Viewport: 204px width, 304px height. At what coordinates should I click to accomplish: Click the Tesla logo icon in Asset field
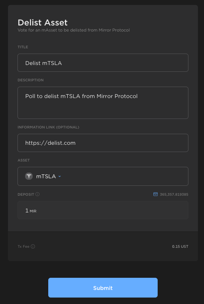pyautogui.click(x=29, y=176)
